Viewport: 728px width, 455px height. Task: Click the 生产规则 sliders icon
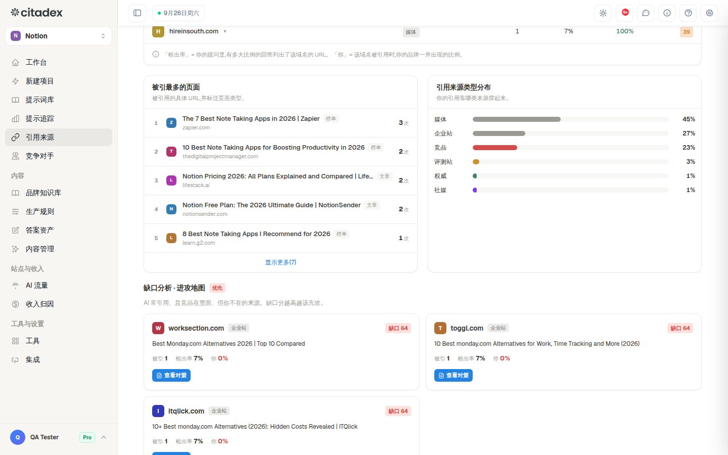pyautogui.click(x=16, y=212)
